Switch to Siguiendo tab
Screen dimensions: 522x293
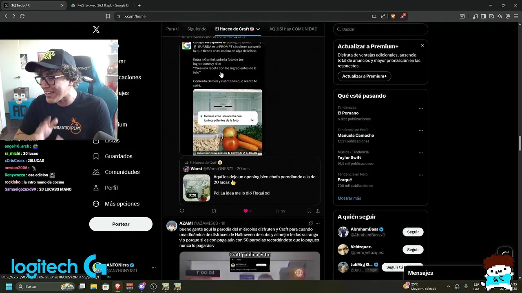197,29
